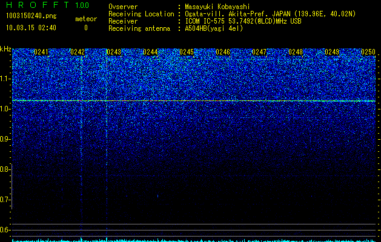Click the 0250 time marker
The image size is (381, 242).
click(368, 52)
